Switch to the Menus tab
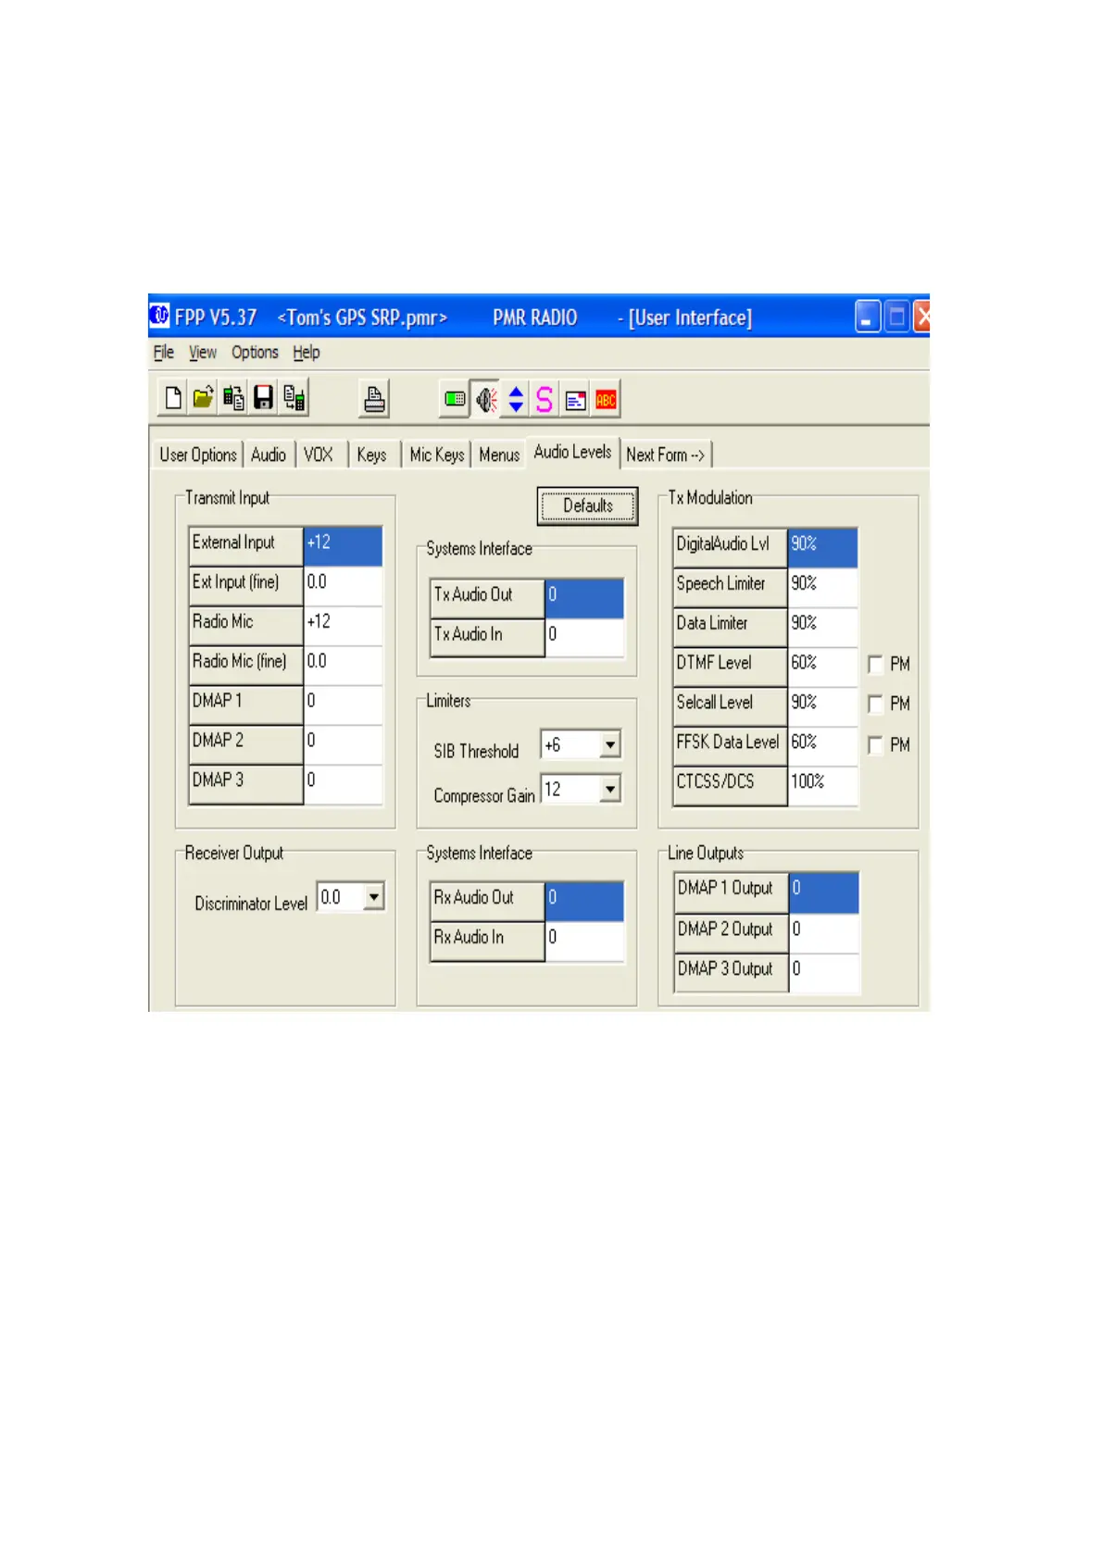The height and width of the screenshot is (1559, 1102). 499,455
